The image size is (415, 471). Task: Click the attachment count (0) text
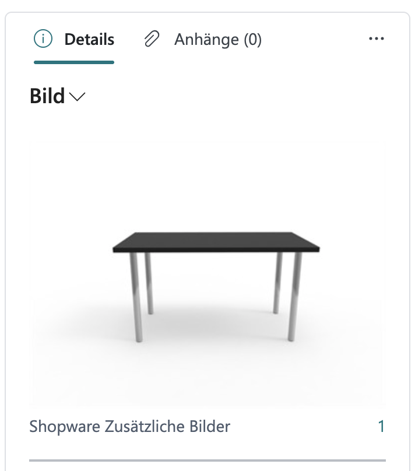[x=252, y=40]
